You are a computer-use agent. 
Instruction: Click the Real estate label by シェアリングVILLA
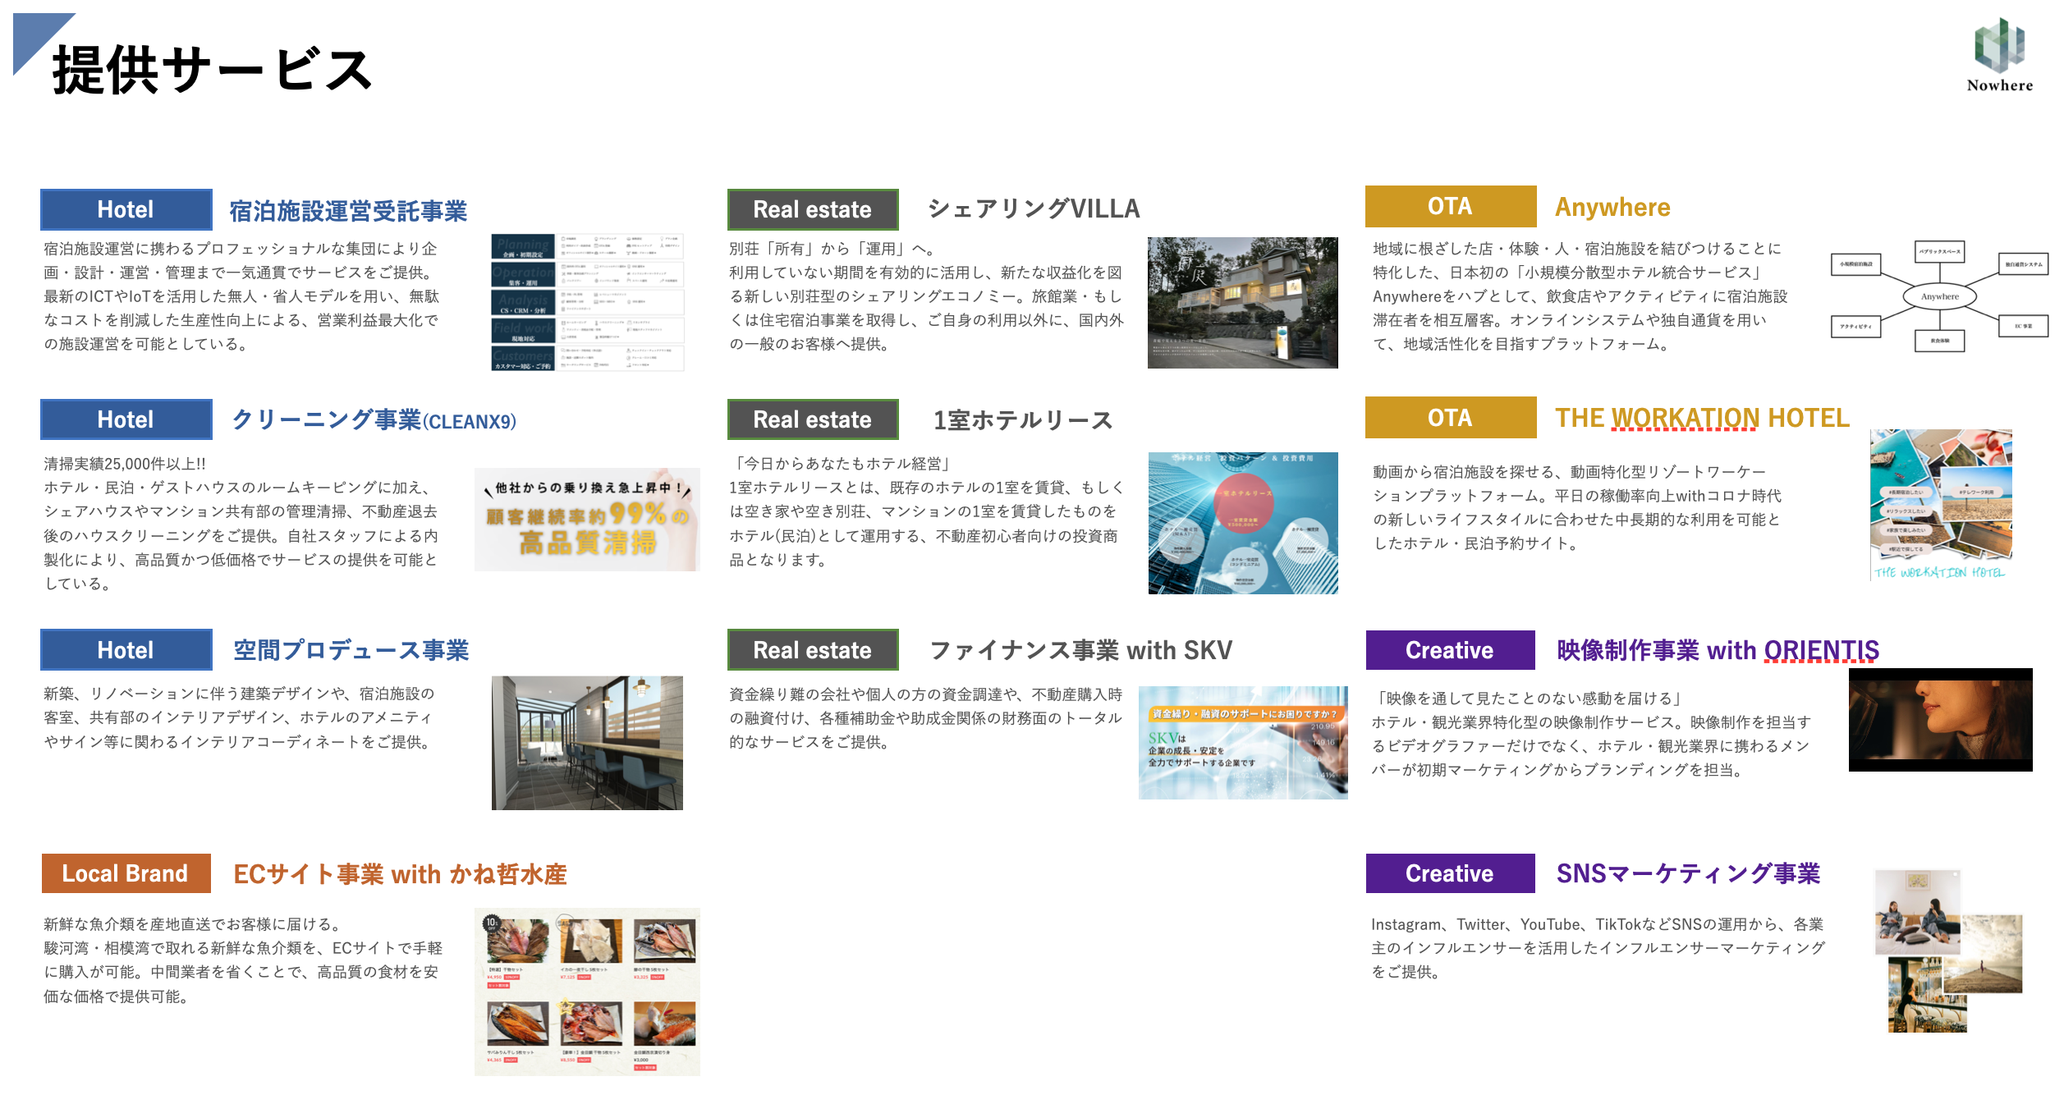[812, 210]
